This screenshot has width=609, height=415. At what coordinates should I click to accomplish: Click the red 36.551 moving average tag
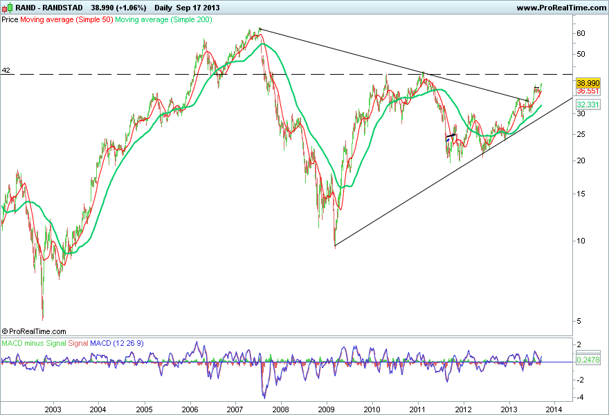coord(588,91)
